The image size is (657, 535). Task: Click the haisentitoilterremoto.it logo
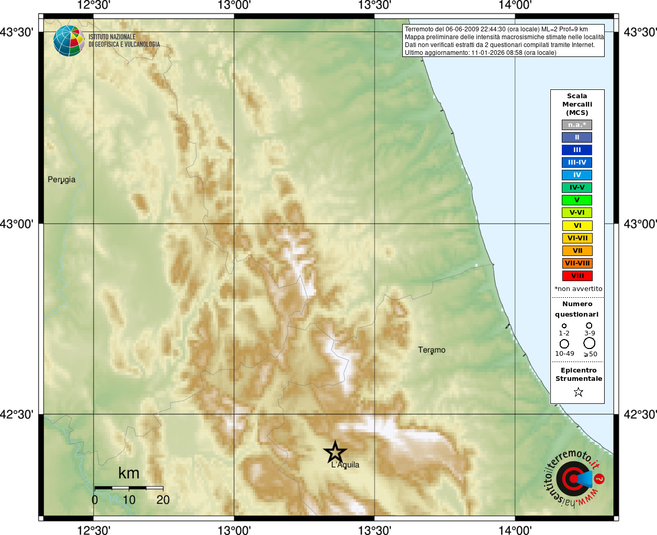click(x=574, y=479)
